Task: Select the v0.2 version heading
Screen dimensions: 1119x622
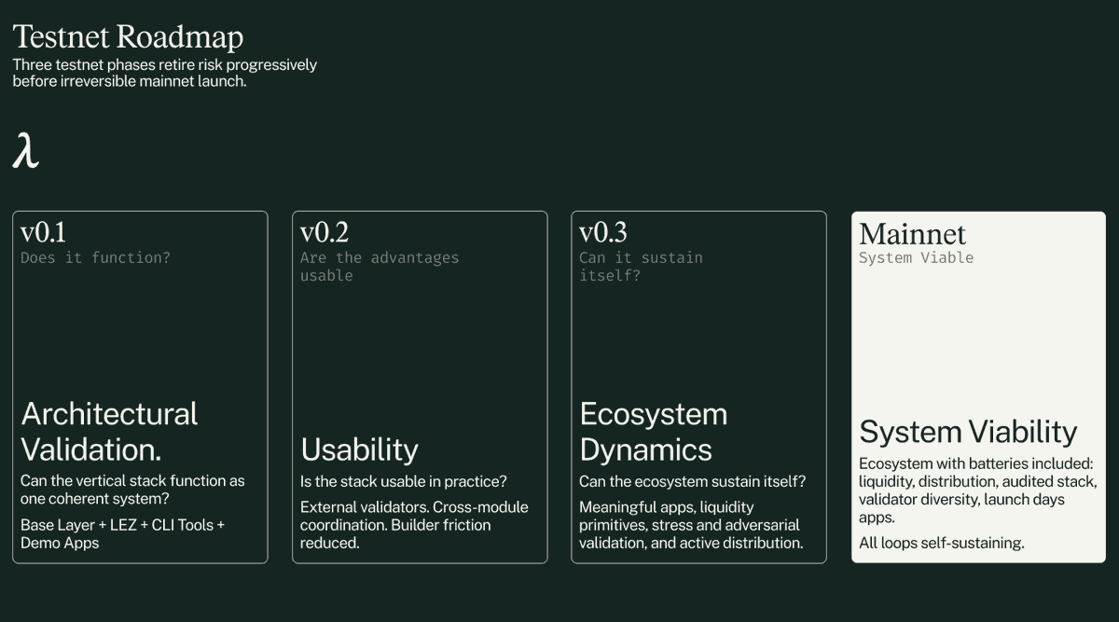Action: (325, 232)
